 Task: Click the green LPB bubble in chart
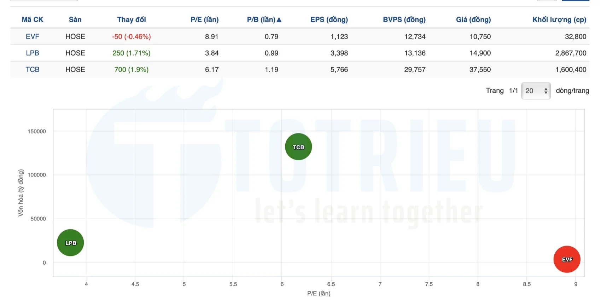click(x=70, y=243)
